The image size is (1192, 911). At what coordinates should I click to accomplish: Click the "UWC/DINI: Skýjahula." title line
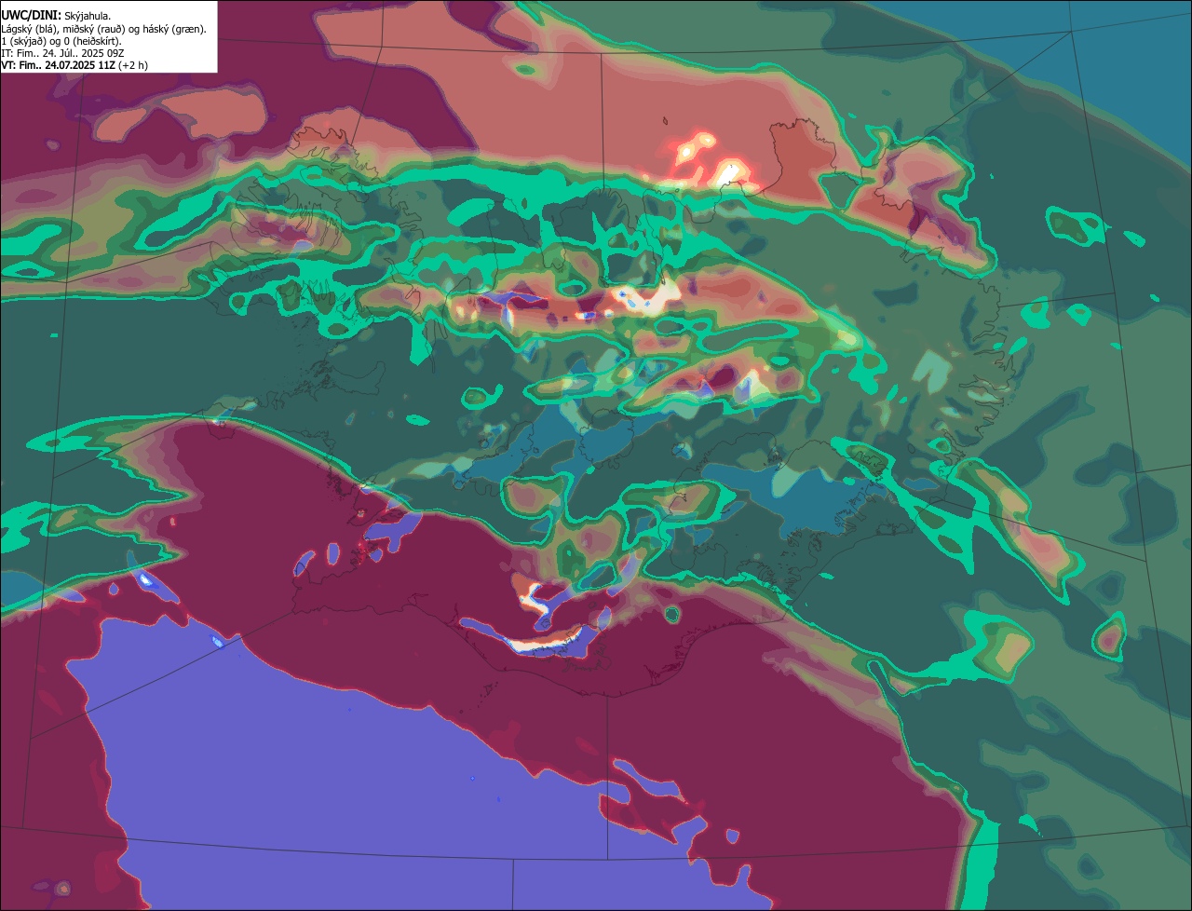(x=56, y=16)
